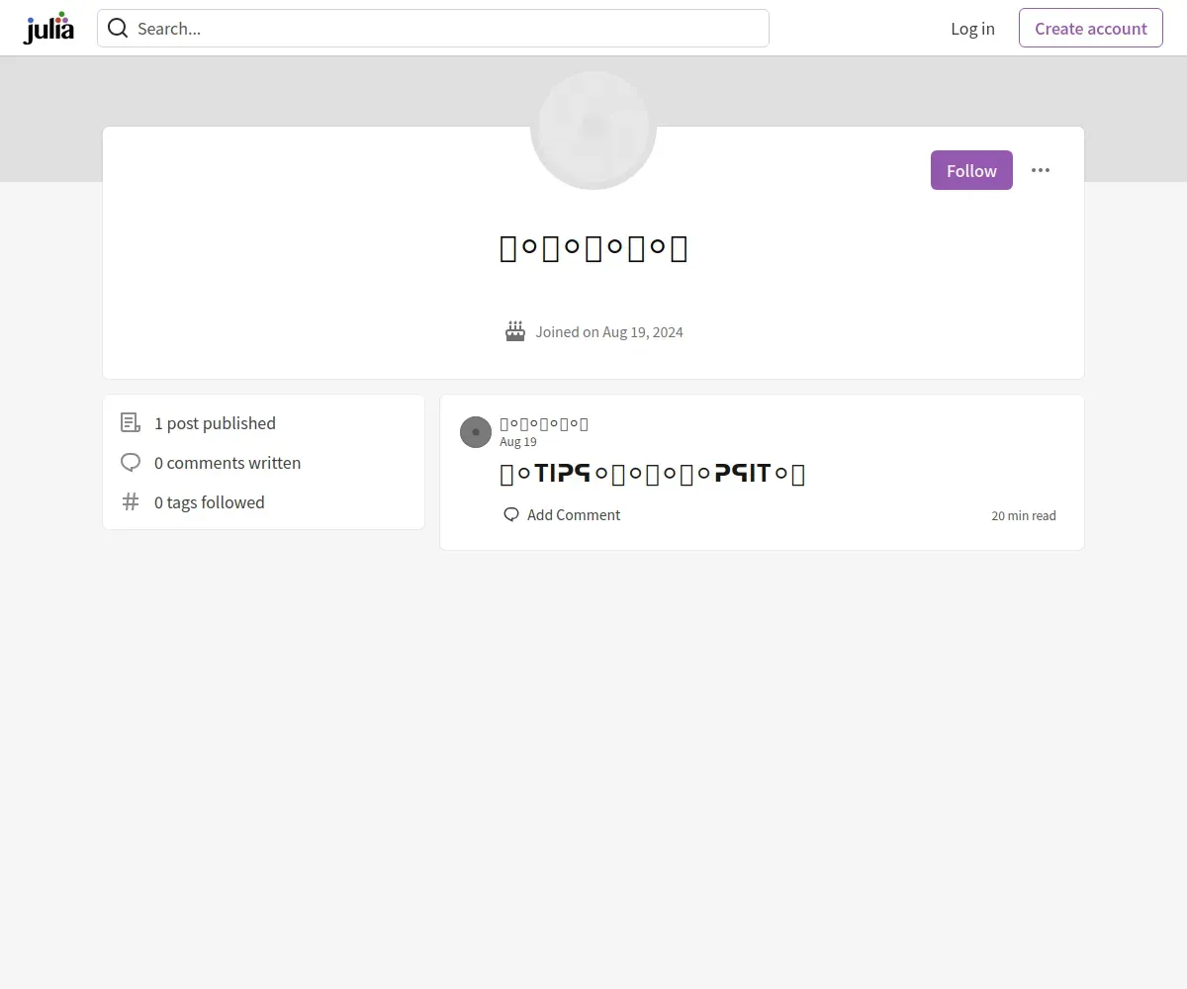Screen dimensions: 1187x989
Task: Click the hashtag tags followed icon
Action: [x=131, y=502]
